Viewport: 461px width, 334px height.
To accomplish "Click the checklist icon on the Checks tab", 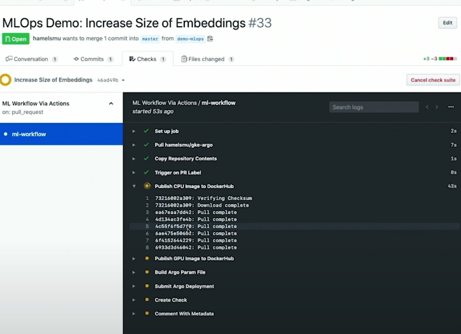I will tap(132, 59).
